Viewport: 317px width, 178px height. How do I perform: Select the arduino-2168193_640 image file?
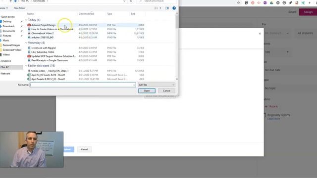point(42,38)
